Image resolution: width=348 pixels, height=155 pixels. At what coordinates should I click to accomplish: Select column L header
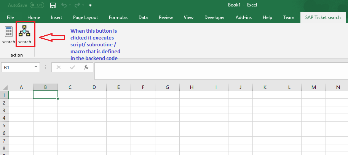[289, 87]
